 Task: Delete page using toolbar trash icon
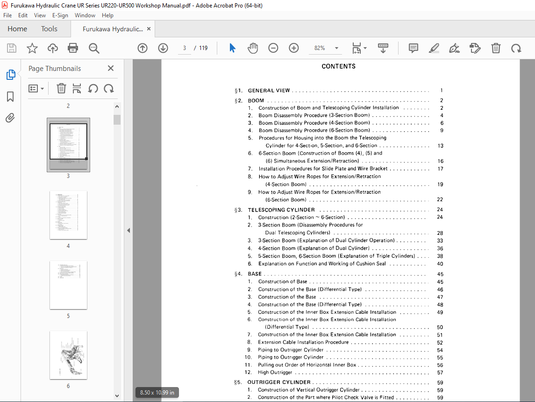496,48
